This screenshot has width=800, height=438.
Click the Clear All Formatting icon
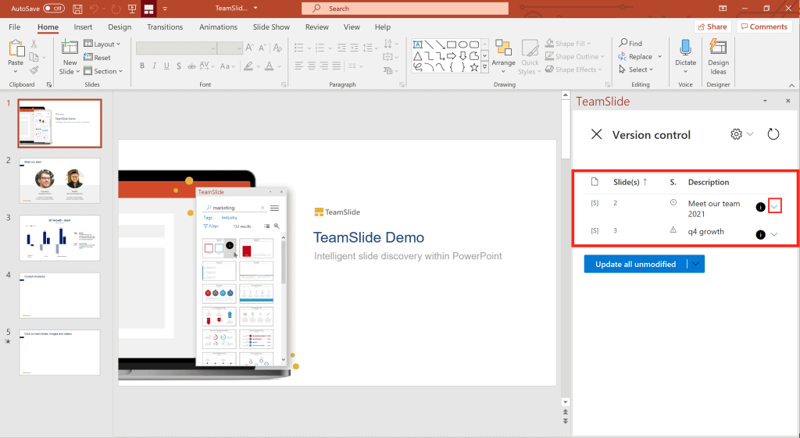click(277, 48)
